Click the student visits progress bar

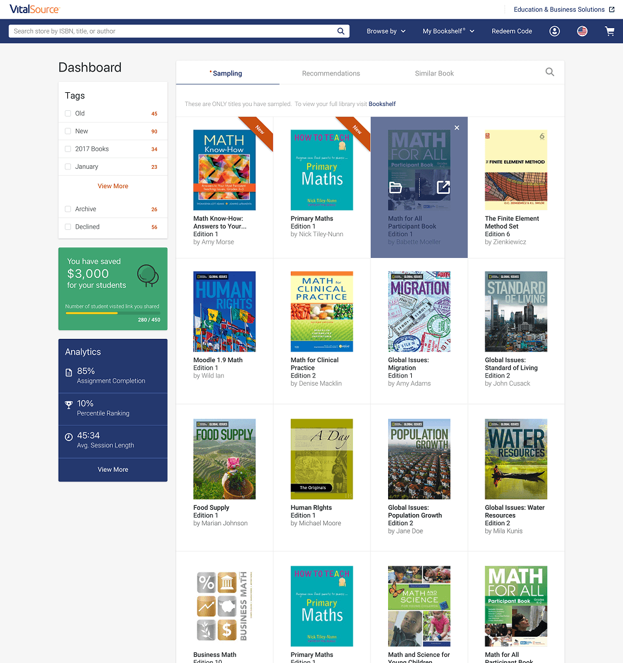tap(112, 313)
